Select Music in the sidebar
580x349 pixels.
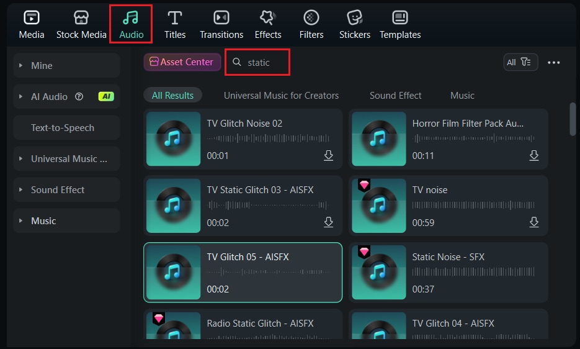[66, 221]
